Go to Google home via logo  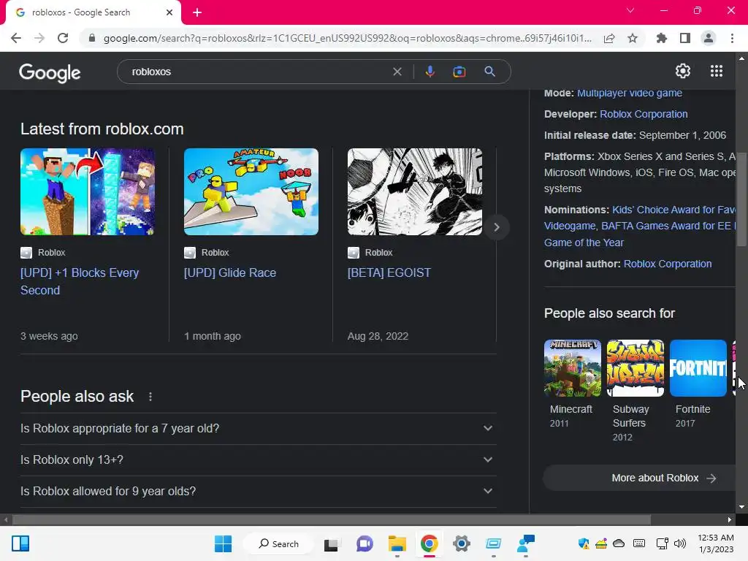click(x=50, y=72)
